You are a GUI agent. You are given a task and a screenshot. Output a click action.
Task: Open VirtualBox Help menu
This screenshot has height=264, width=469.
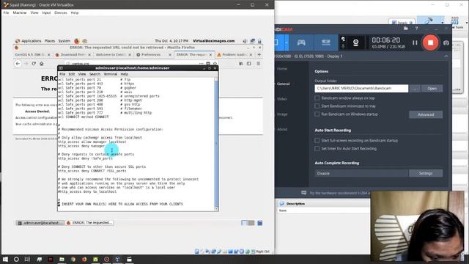click(x=75, y=13)
